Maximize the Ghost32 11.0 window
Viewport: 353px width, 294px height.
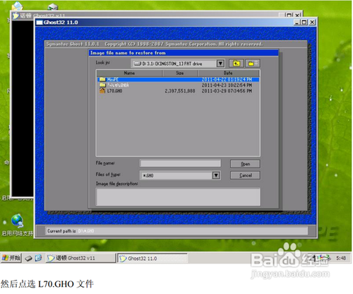click(304, 23)
